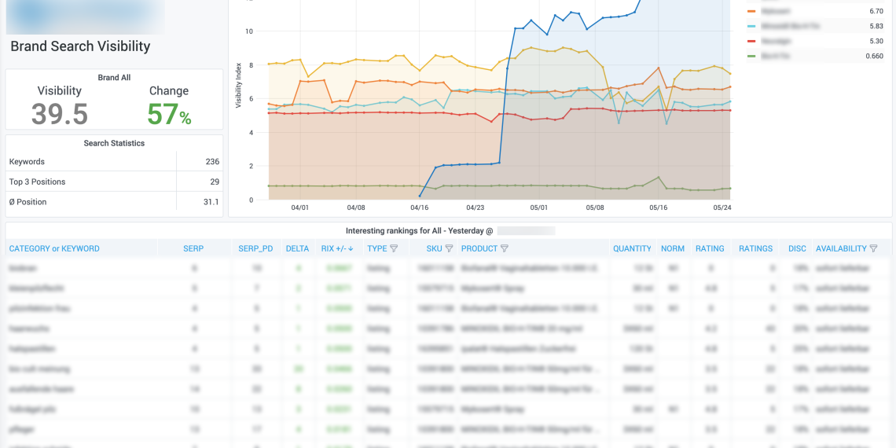Sort table by DELTA column
The height and width of the screenshot is (448, 896).
[297, 248]
